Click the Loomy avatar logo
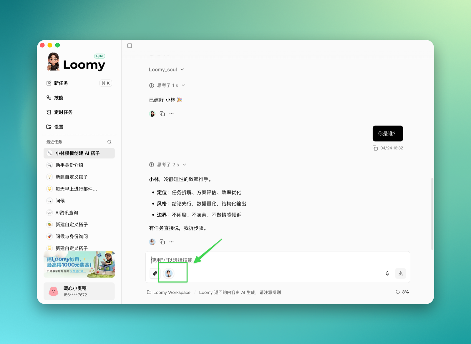Image resolution: width=471 pixels, height=344 pixels. 53,62
